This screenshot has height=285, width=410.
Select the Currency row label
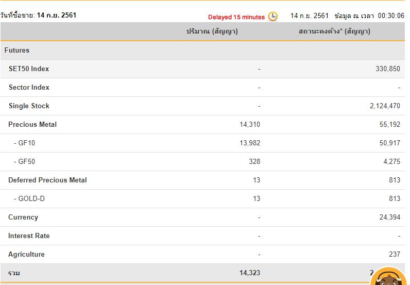coord(23,217)
